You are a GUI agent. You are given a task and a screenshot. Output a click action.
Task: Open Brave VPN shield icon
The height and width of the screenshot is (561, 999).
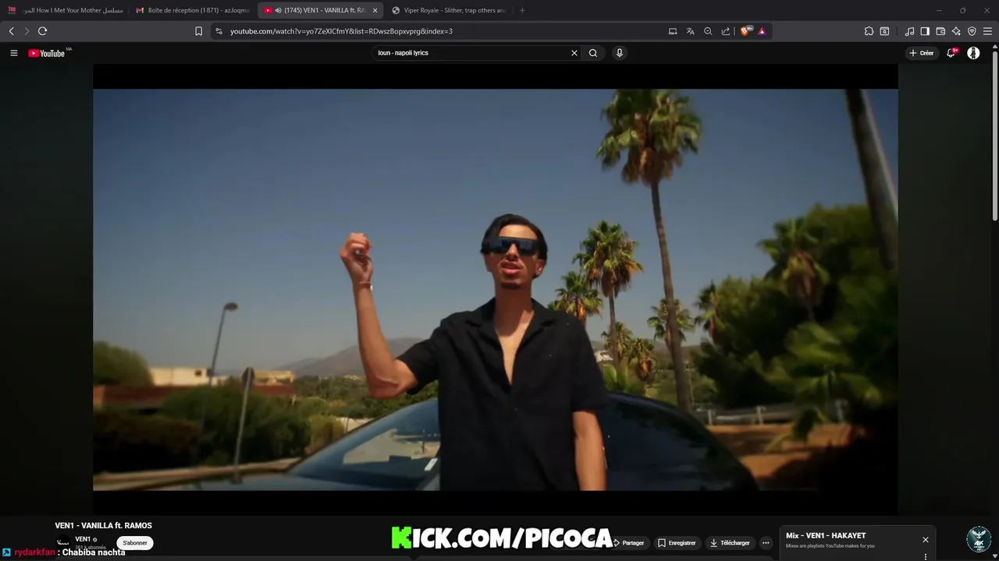point(972,31)
